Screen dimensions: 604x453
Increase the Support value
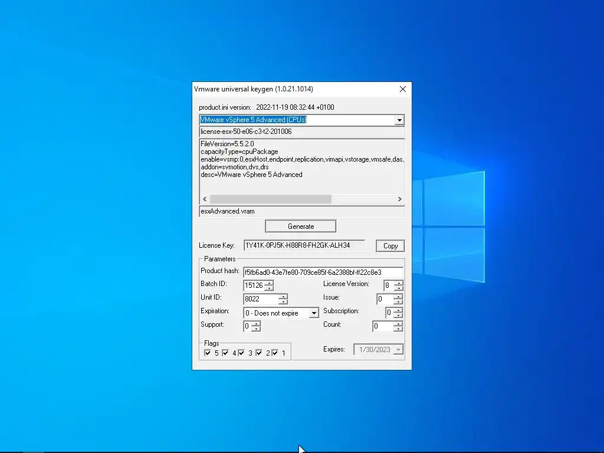tap(256, 324)
